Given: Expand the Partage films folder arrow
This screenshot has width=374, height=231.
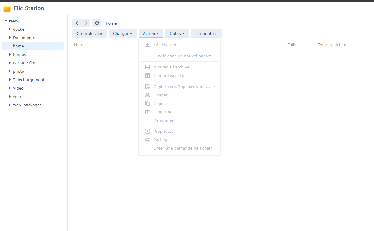Looking at the screenshot, I should (10, 63).
